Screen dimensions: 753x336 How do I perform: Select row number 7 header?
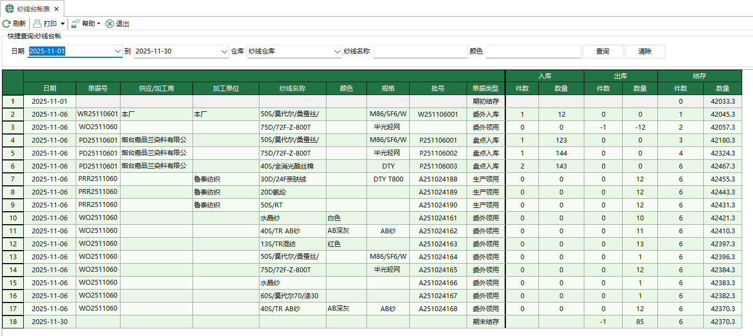[13, 179]
